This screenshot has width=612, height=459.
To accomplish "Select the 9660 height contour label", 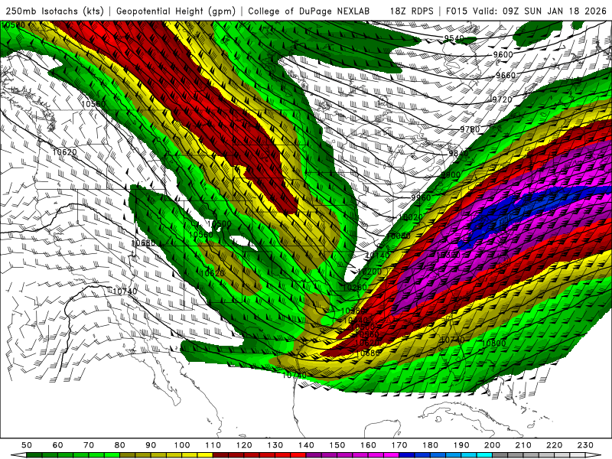I will [506, 75].
